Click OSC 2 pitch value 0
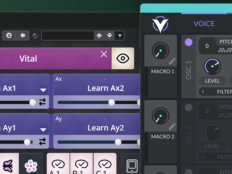Viewport: 232px width, 174px height. 207,111
